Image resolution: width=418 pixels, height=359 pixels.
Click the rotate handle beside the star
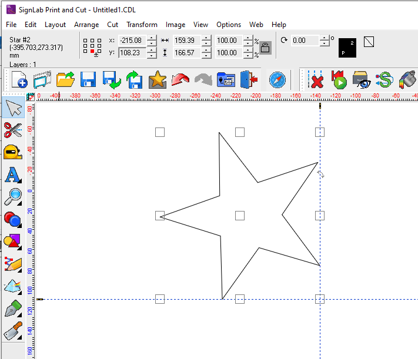tap(320, 174)
